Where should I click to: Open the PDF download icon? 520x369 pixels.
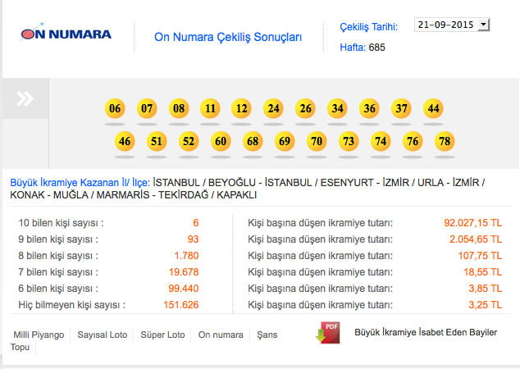[327, 333]
